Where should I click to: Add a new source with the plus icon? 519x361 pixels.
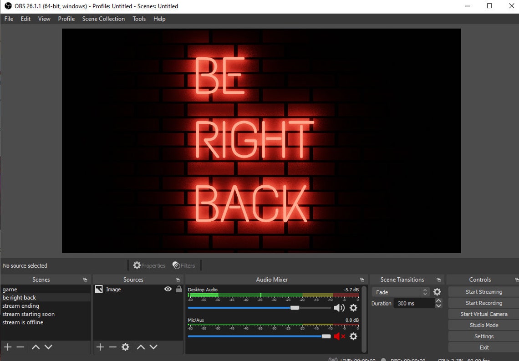point(100,346)
